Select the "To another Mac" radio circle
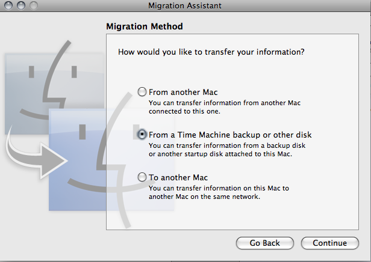Image resolution: width=371 pixels, height=262 pixels. (142, 177)
